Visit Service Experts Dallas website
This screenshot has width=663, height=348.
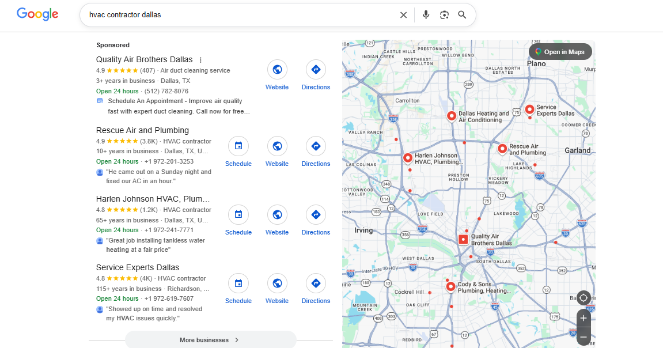[277, 289]
